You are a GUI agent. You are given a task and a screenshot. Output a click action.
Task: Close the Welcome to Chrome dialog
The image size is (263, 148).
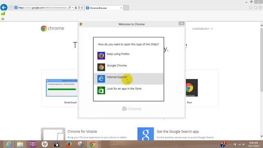[181, 23]
